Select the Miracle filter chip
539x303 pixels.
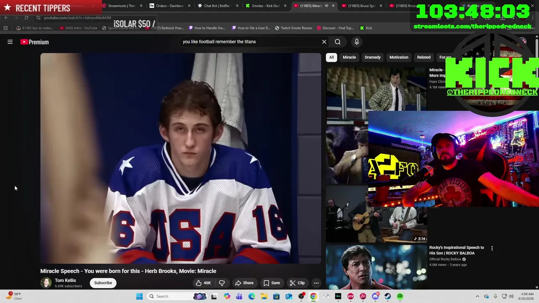point(349,57)
